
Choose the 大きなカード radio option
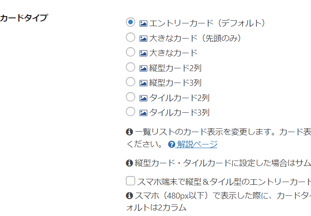[x=131, y=52]
